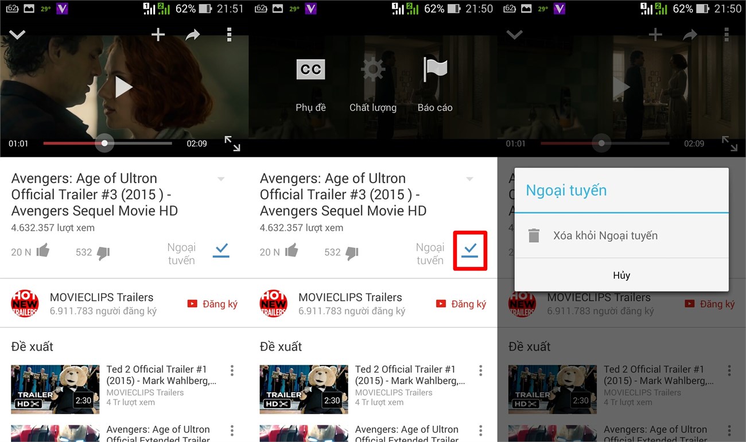This screenshot has width=746, height=442.
Task: Open Chất lượng quality settings in middle screen
Action: click(373, 85)
